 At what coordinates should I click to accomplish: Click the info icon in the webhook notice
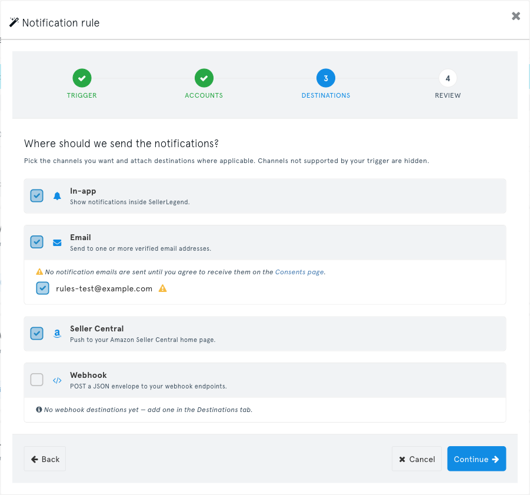click(39, 410)
